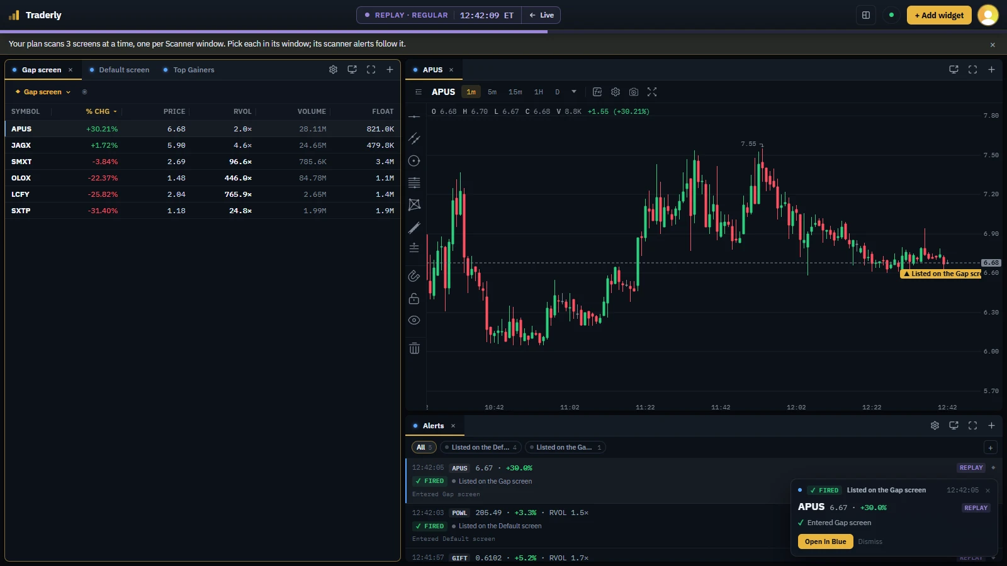Open the Gap screen selector dropdown
This screenshot has width=1007, height=566.
click(43, 92)
